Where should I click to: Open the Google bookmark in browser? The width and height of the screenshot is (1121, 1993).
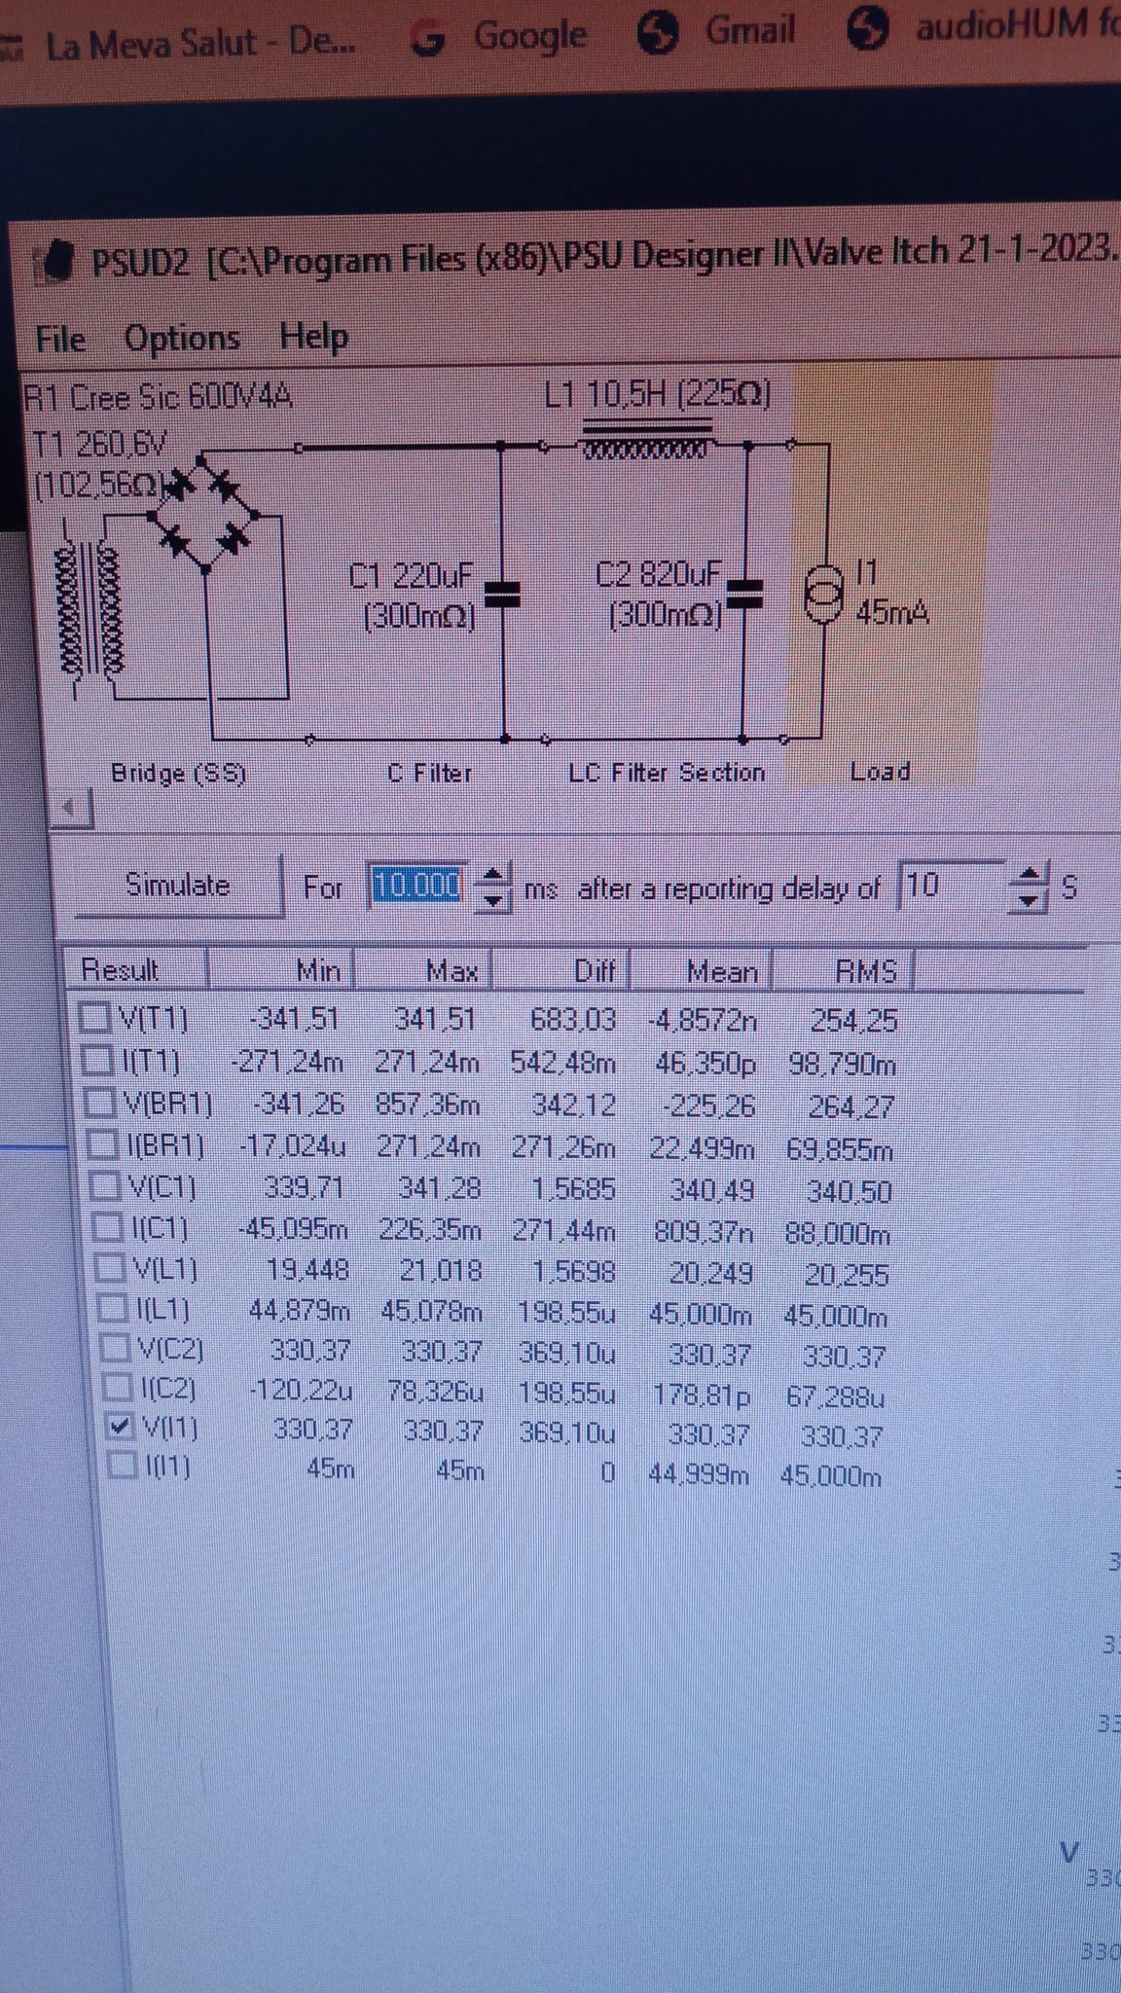pos(499,36)
